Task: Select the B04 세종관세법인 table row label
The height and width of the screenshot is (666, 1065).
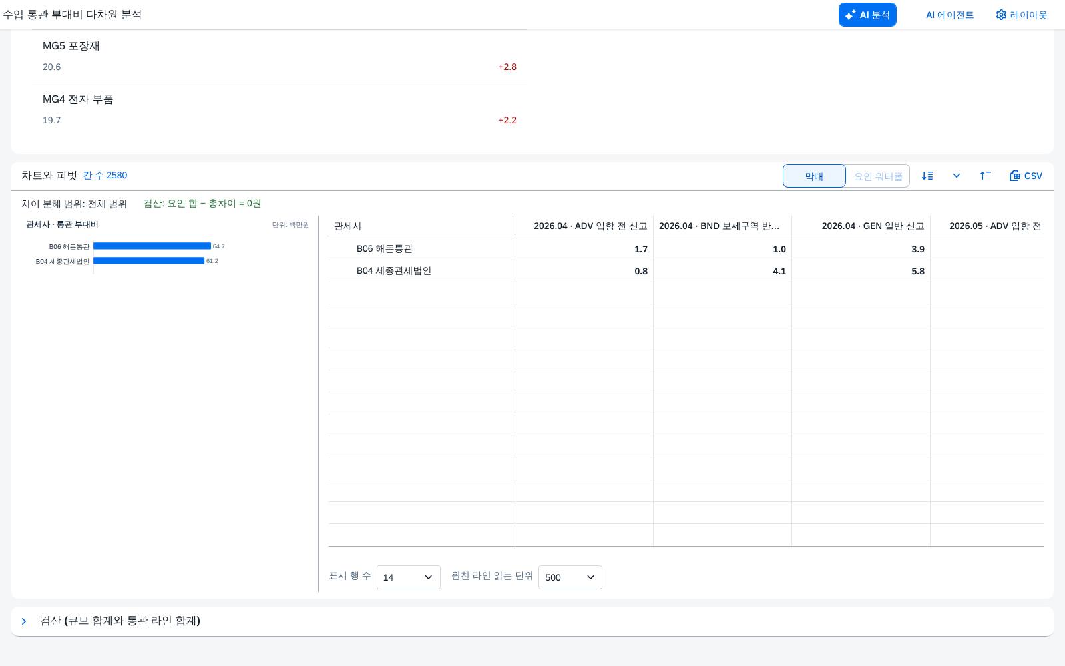Action: click(394, 271)
